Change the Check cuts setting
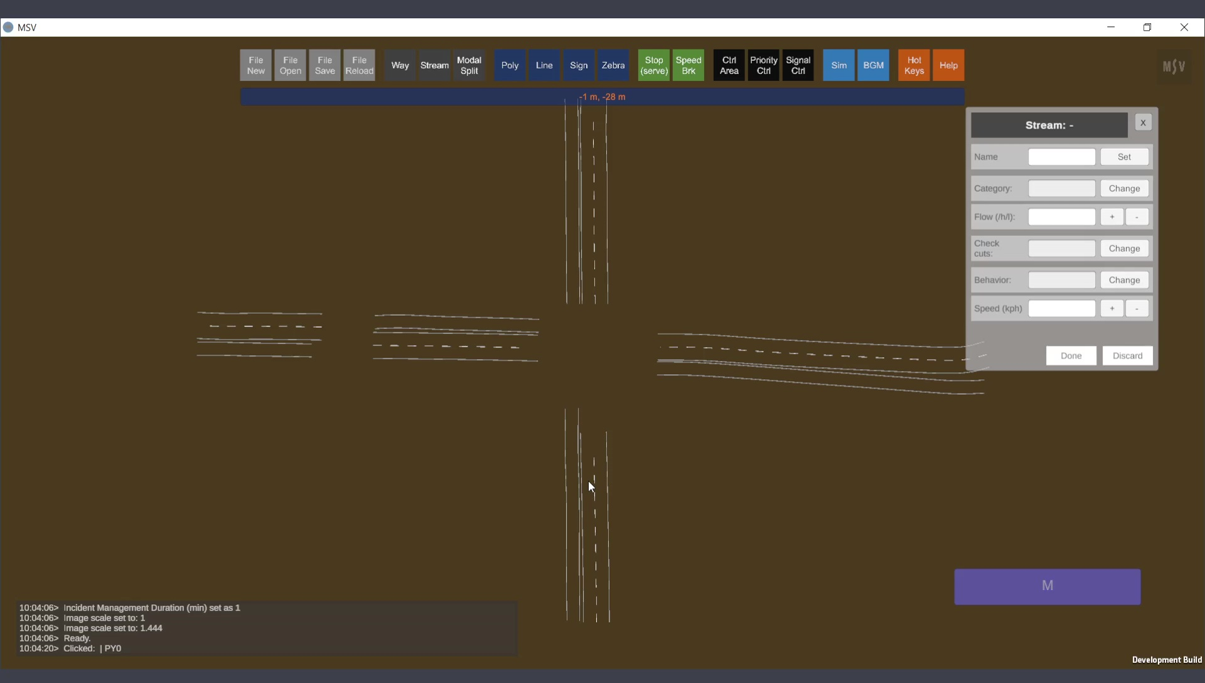1205x683 pixels. click(1124, 249)
